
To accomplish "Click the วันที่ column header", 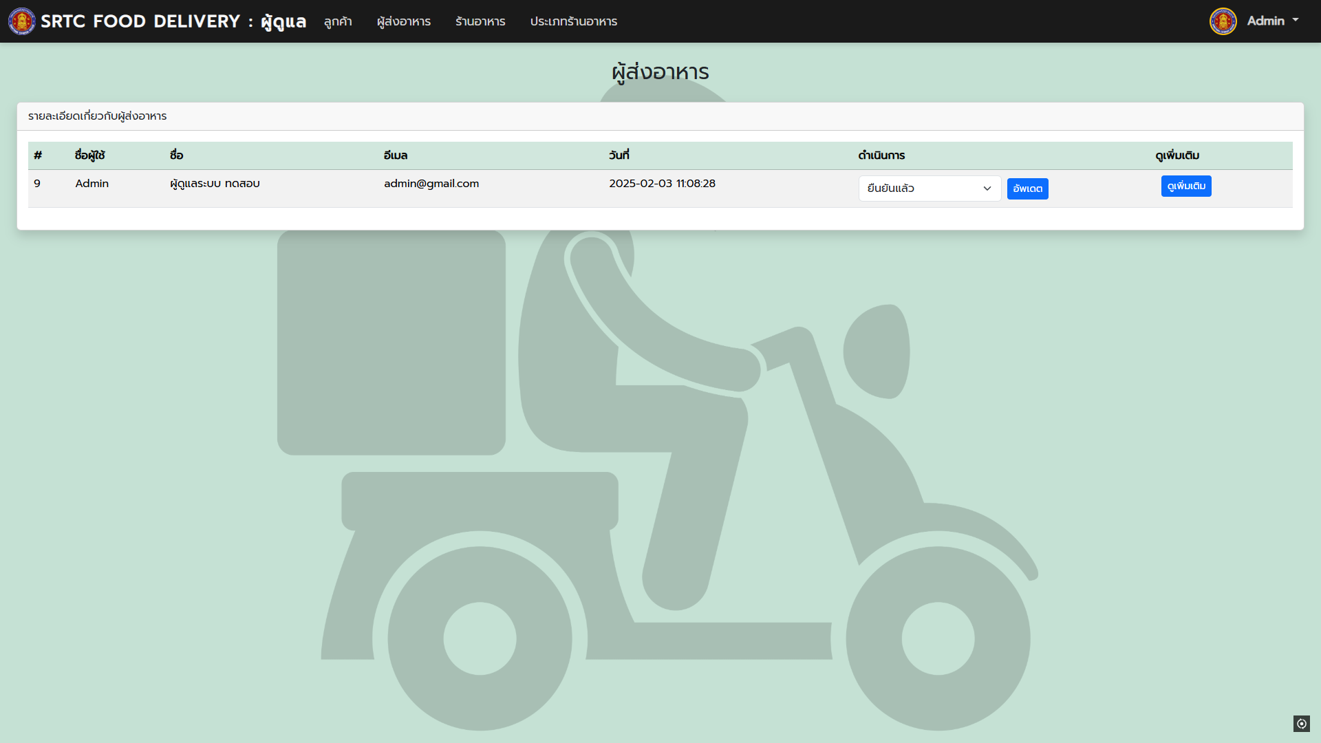I will 619,155.
